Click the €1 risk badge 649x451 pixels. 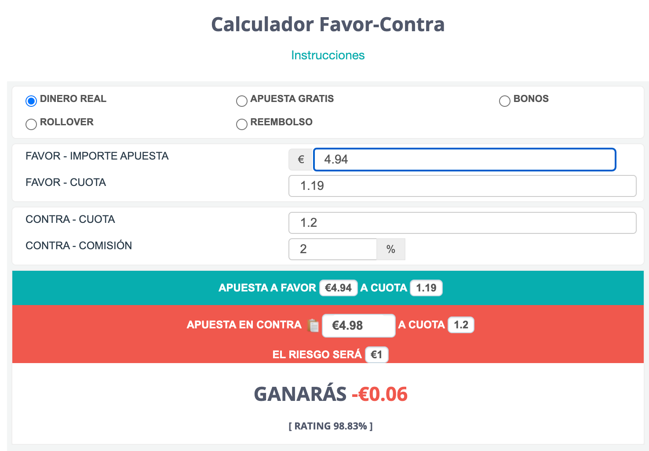click(376, 355)
